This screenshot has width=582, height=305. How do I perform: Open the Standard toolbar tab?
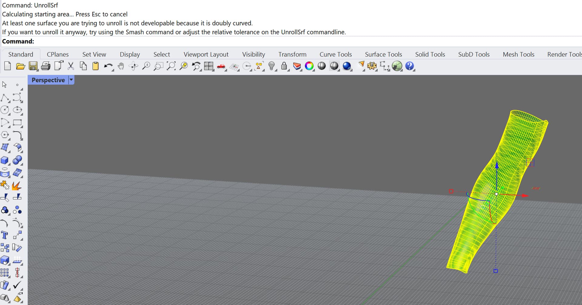(21, 54)
